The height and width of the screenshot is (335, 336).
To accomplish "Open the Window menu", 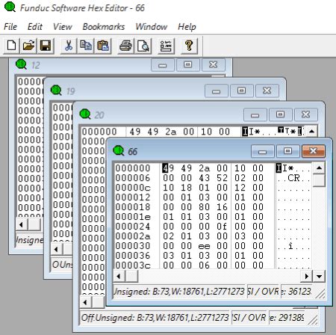I will tap(152, 27).
